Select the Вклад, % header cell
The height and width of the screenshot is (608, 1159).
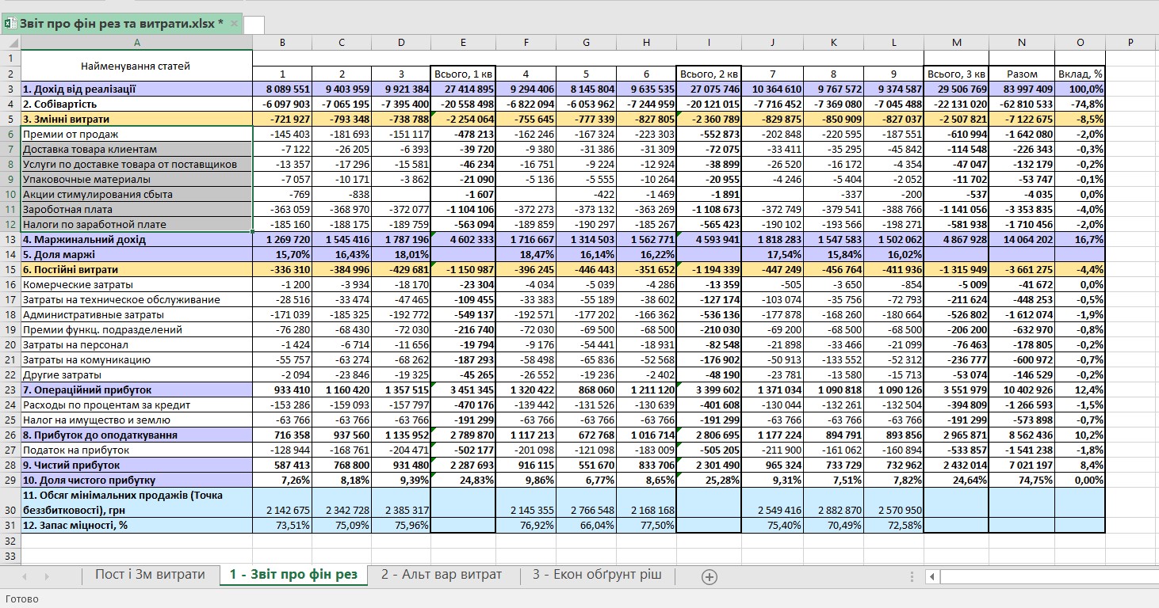click(x=1080, y=74)
